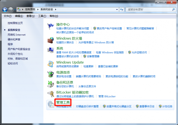The height and width of the screenshot is (125, 178).
Task: Click the BitLocker drive and keys icon
Action: [51, 94]
